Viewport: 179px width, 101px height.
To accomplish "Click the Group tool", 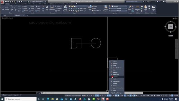I will tap(129, 8).
